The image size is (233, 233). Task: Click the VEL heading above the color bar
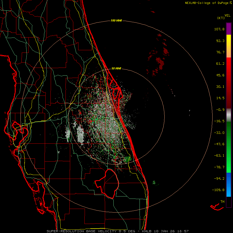[x=227, y=15]
